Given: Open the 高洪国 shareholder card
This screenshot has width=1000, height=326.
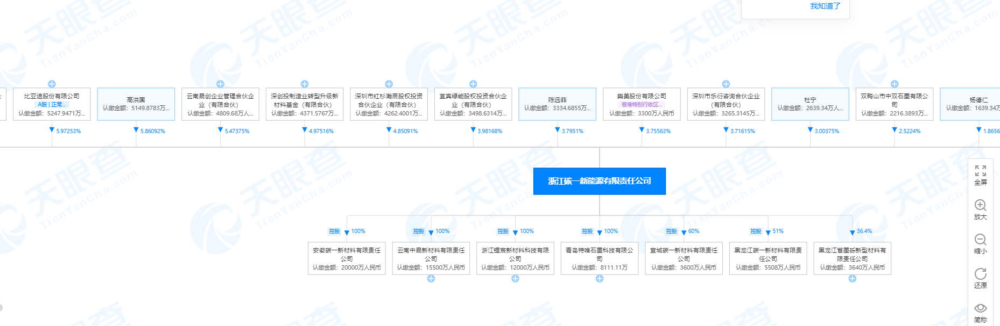Looking at the screenshot, I should click(136, 104).
